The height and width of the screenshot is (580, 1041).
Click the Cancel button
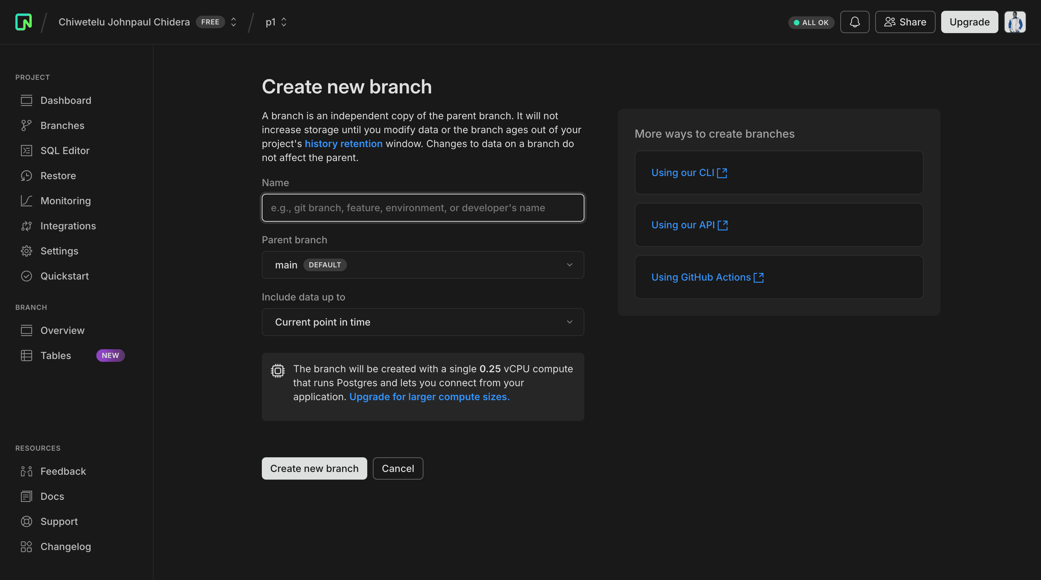(397, 468)
